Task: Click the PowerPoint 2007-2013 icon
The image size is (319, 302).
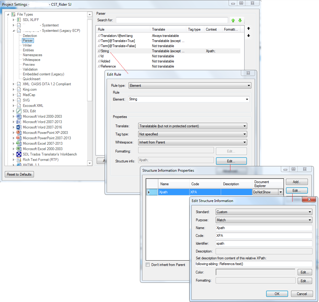Action: click(19, 138)
